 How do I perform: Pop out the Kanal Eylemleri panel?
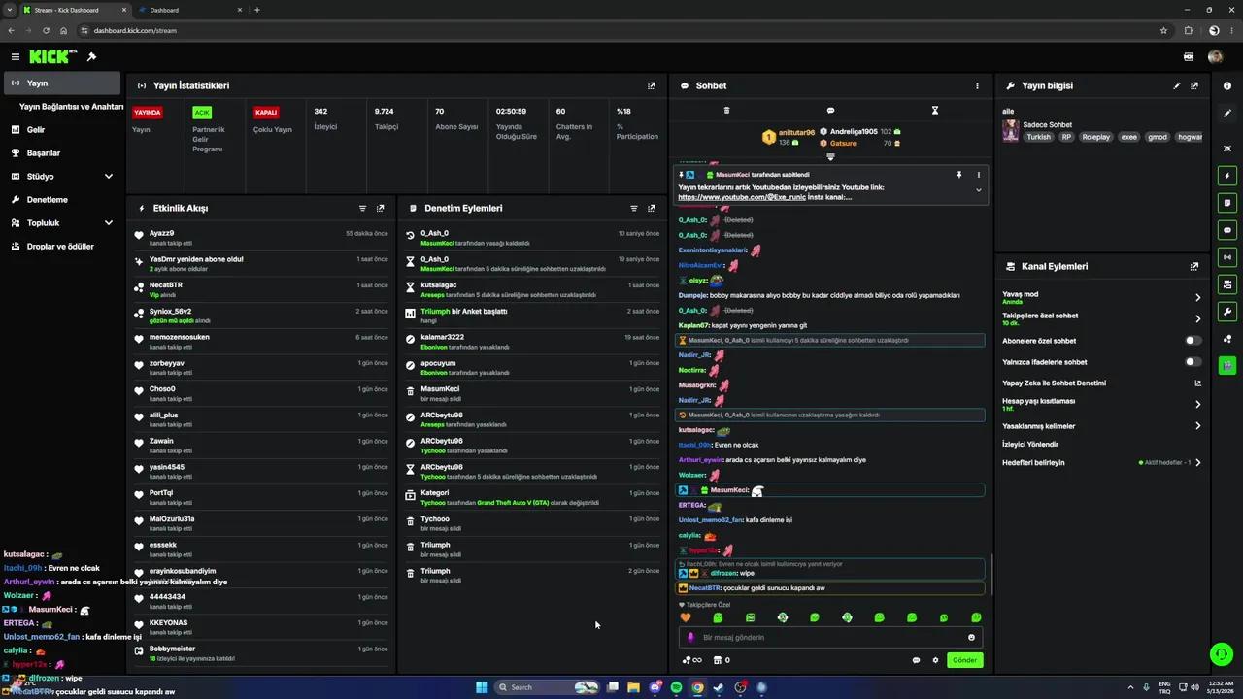pyautogui.click(x=1194, y=266)
